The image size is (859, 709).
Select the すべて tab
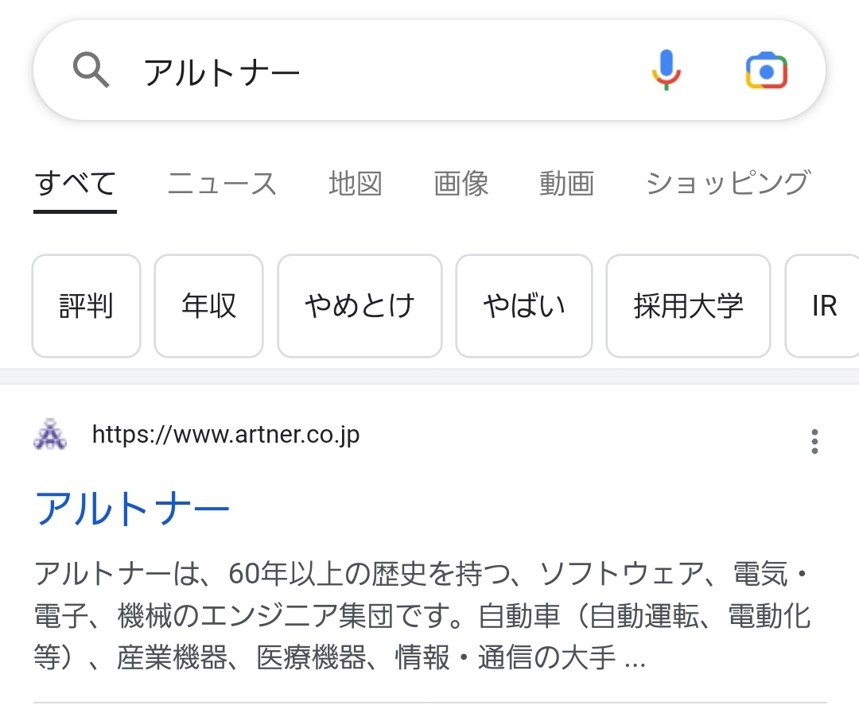tap(75, 184)
